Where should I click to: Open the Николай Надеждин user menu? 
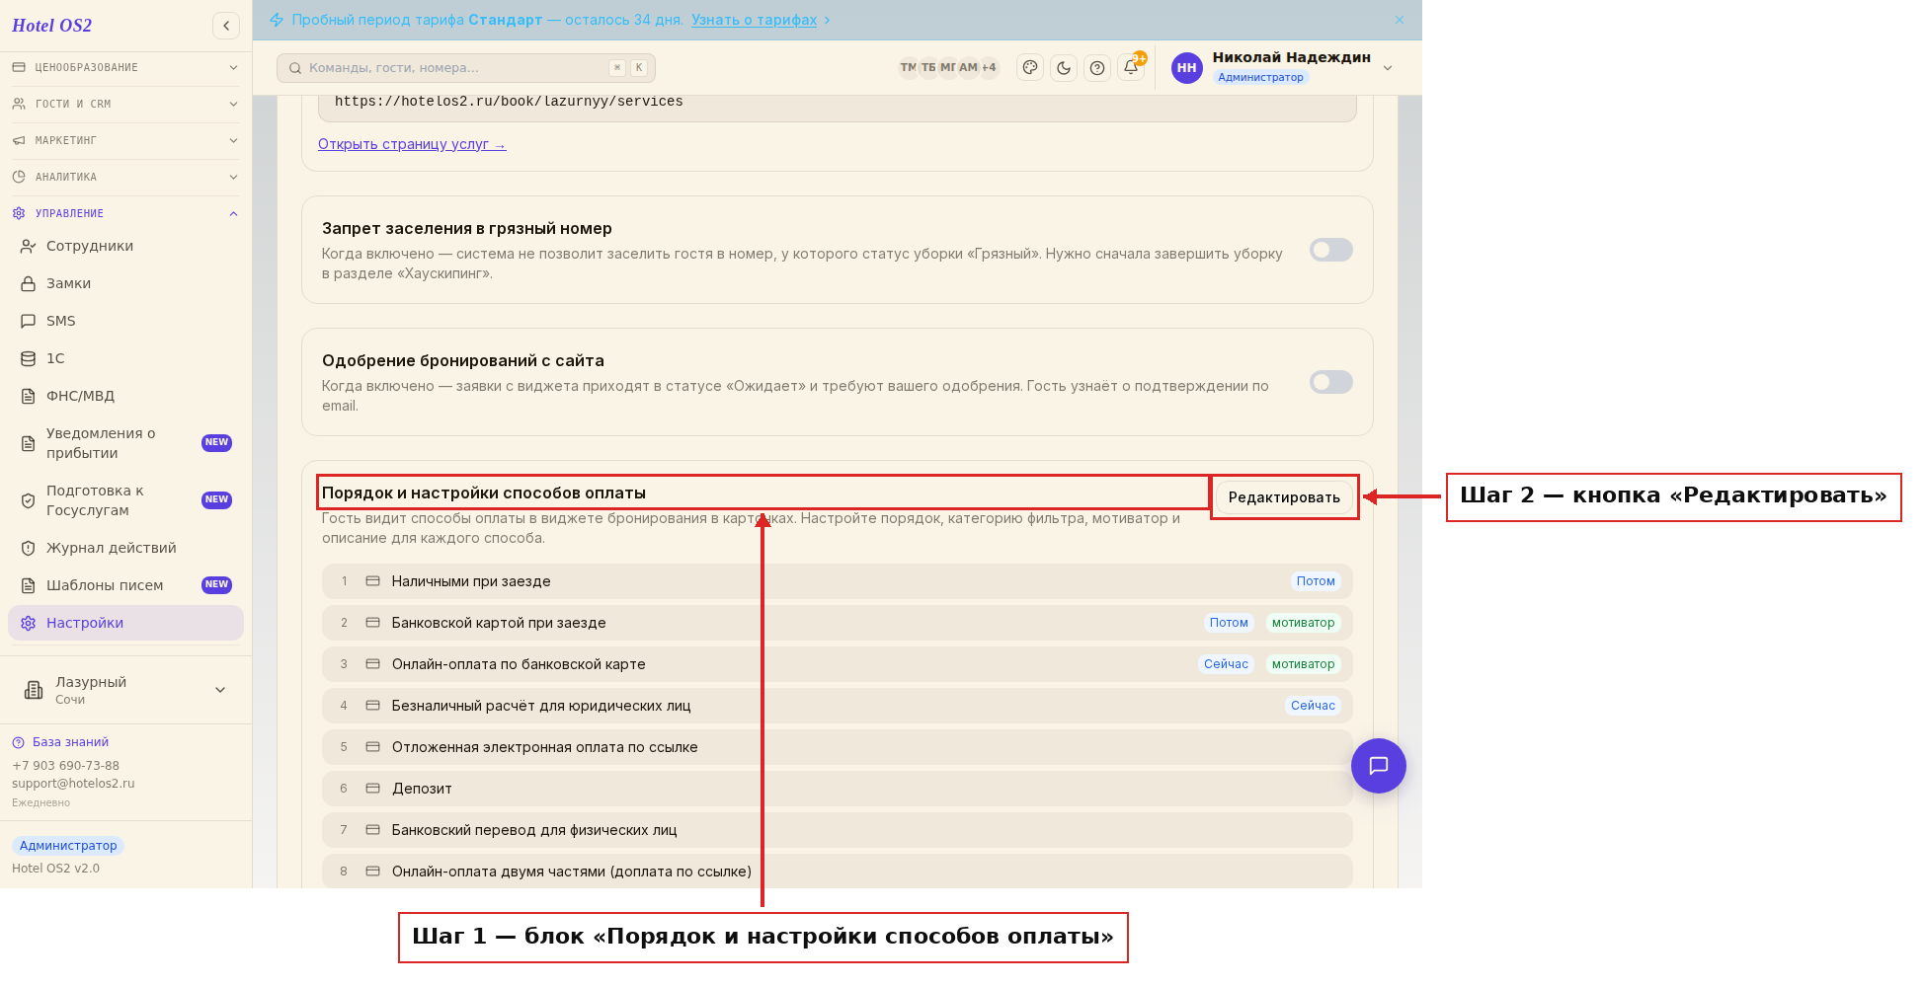1284,68
